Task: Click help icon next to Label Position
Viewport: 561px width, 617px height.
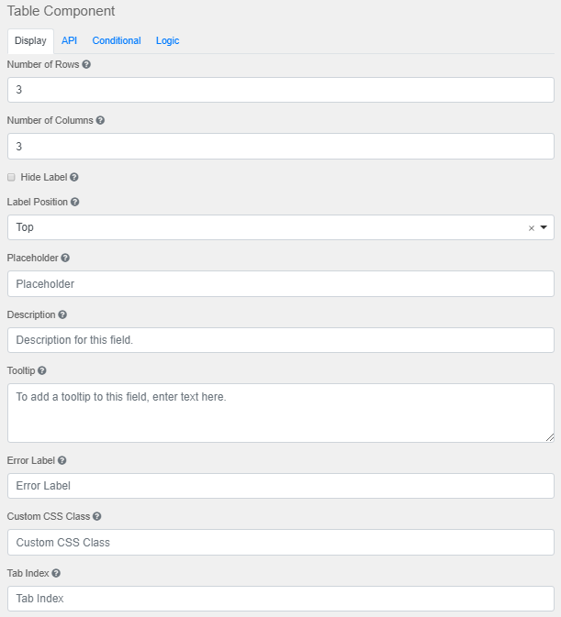Action: (x=75, y=202)
